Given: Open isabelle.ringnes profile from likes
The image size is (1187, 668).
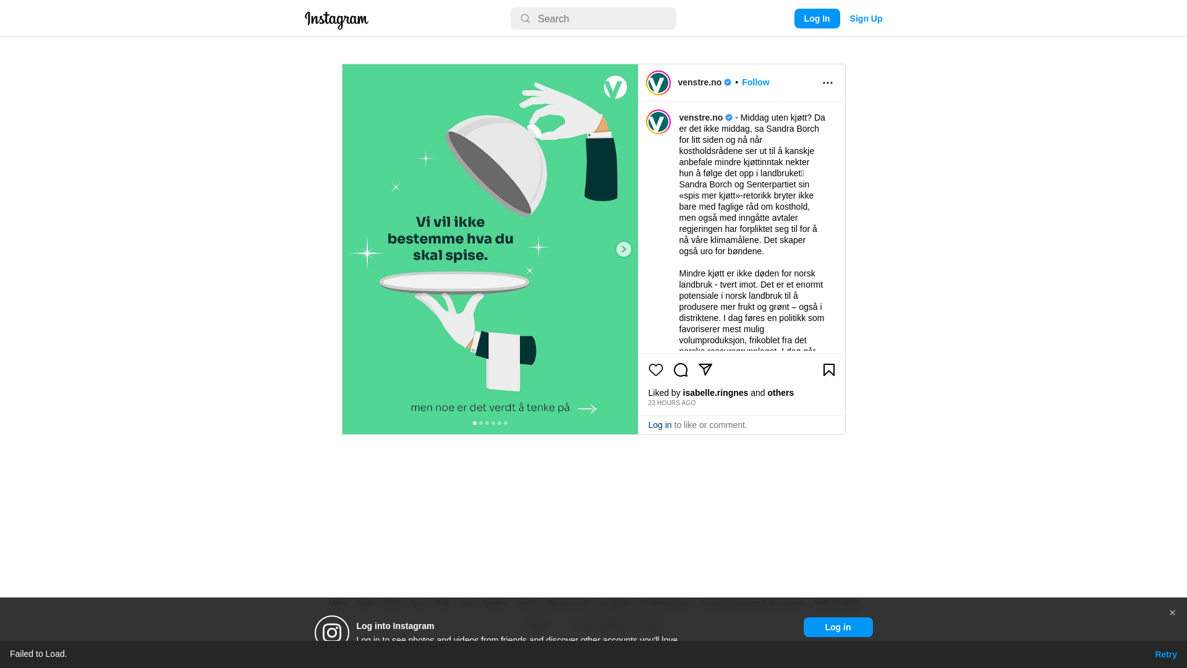Looking at the screenshot, I should point(715,393).
